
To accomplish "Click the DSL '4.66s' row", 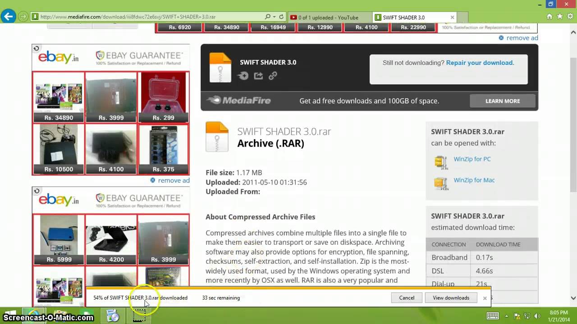I will click(x=482, y=271).
